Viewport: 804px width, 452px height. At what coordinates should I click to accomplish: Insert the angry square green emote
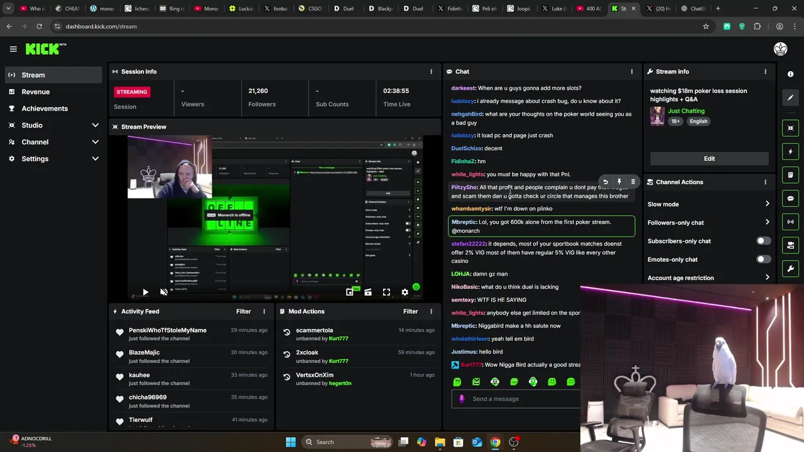[476, 382]
